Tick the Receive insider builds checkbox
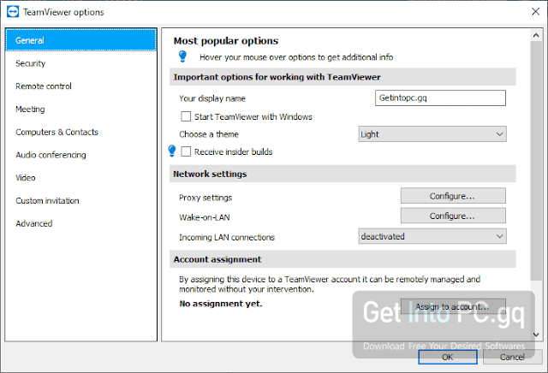 (186, 151)
